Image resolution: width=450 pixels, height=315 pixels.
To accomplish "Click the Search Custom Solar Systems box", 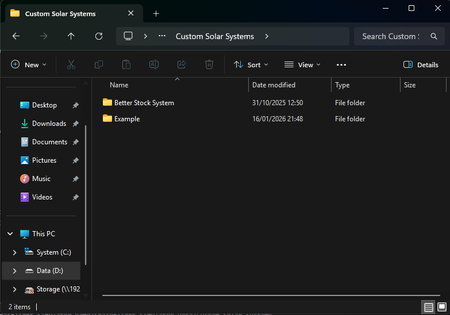I will 391,36.
